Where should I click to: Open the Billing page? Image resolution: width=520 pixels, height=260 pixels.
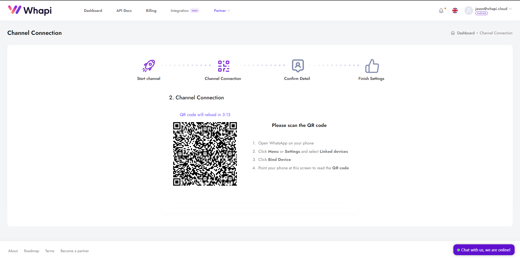click(x=151, y=11)
